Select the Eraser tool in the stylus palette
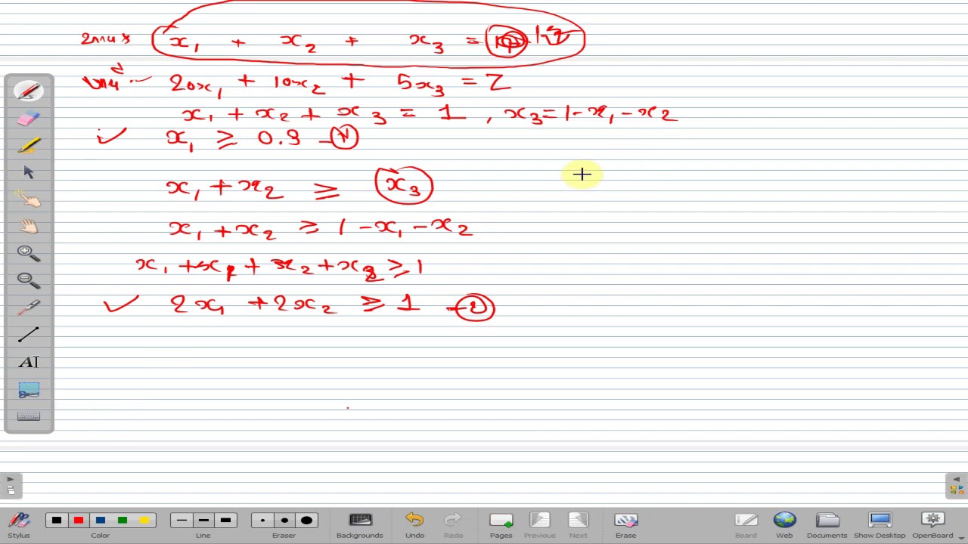The image size is (968, 544). [x=29, y=118]
